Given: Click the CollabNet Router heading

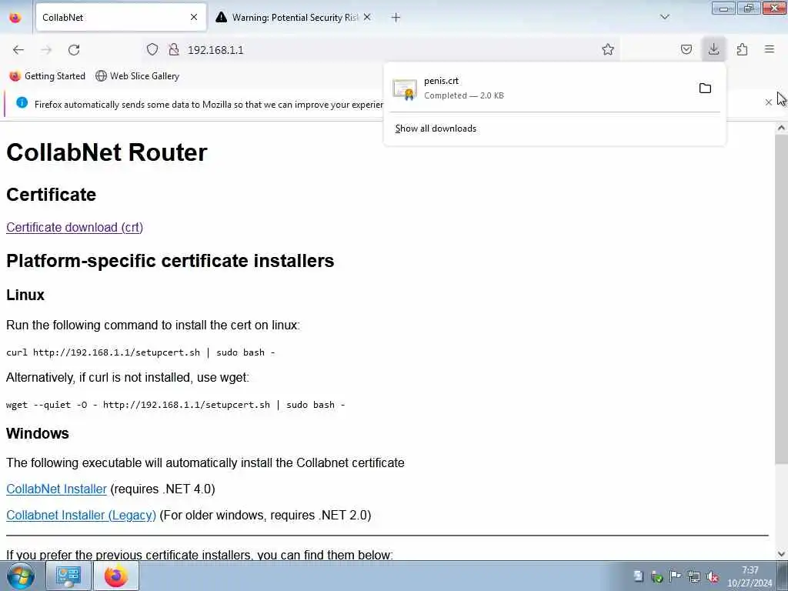Looking at the screenshot, I should tap(106, 152).
